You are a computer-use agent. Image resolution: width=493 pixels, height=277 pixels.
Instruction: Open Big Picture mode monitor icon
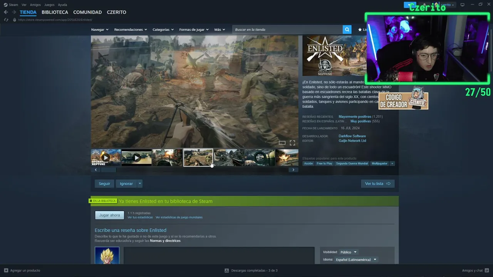tap(462, 5)
